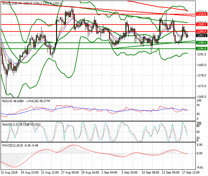
Task: Click the Stoch(5,3,3) indicator label
Action: pos(10,124)
